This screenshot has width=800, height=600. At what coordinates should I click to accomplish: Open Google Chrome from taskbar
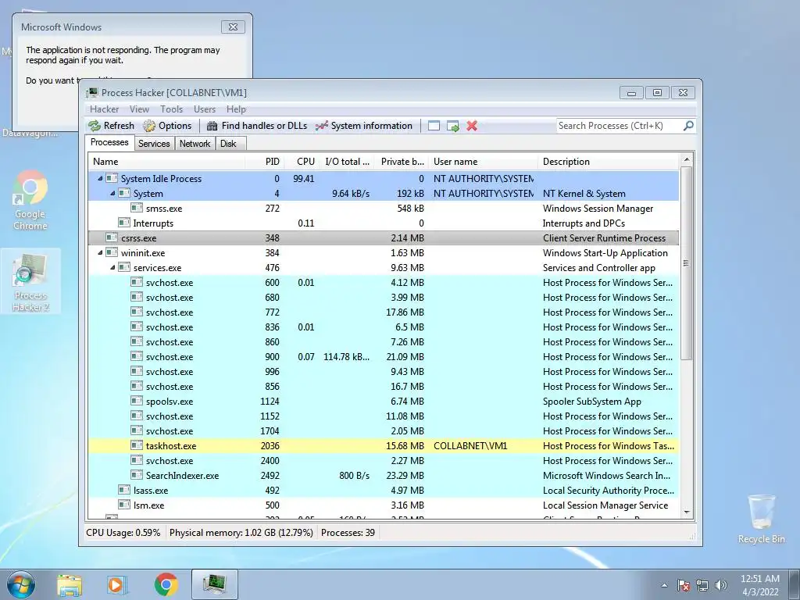click(x=166, y=584)
